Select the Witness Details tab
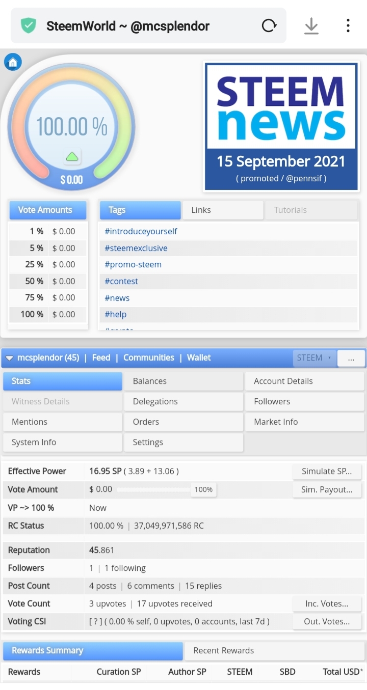 pyautogui.click(x=63, y=401)
